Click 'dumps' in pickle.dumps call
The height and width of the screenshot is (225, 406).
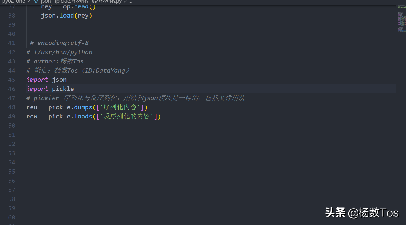click(x=83, y=107)
